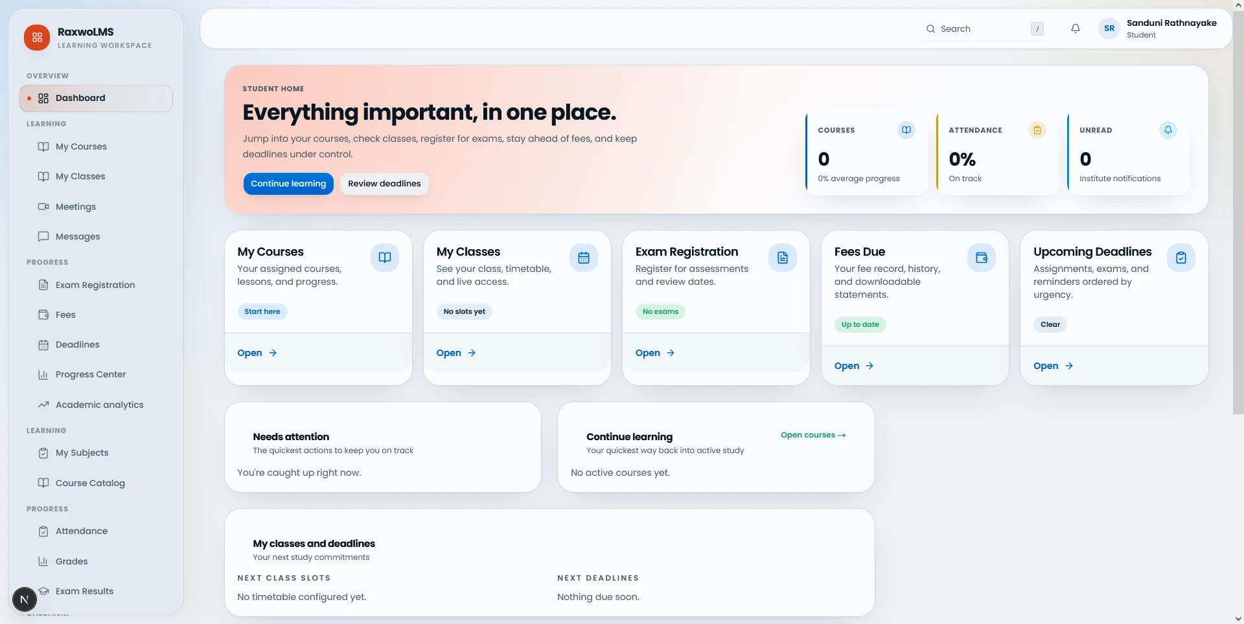This screenshot has width=1244, height=624.
Task: Open Meetings from the sidebar
Action: 96,207
